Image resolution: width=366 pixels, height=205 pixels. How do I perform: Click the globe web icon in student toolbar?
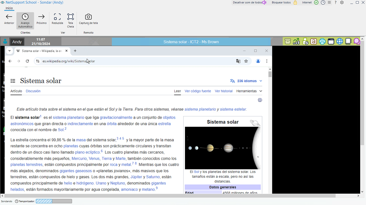pyautogui.click(x=340, y=42)
